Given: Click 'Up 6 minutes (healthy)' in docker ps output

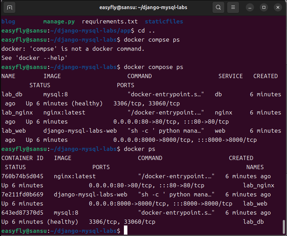Looking at the screenshot, I should coord(40,222).
